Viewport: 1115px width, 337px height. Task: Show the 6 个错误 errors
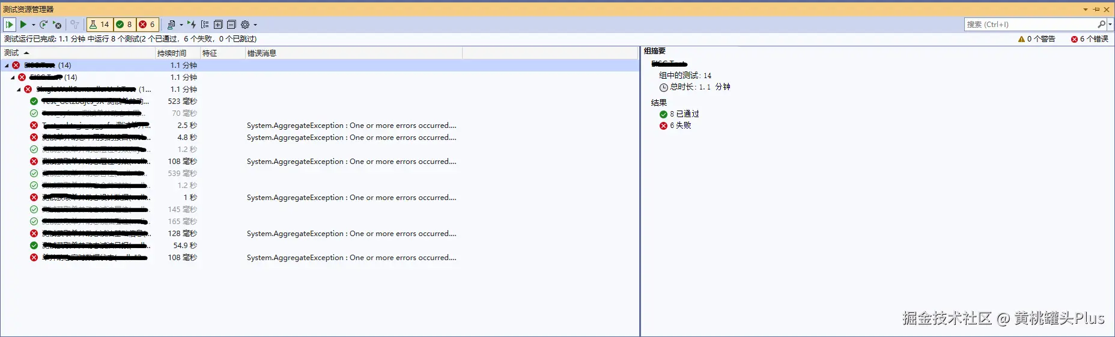pos(1090,39)
